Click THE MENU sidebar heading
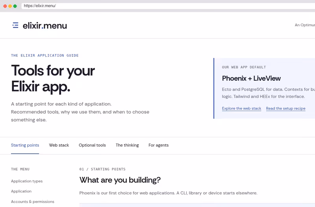 pos(20,169)
